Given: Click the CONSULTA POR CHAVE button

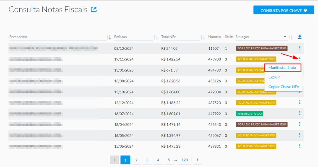Looking at the screenshot, I should [283, 10].
